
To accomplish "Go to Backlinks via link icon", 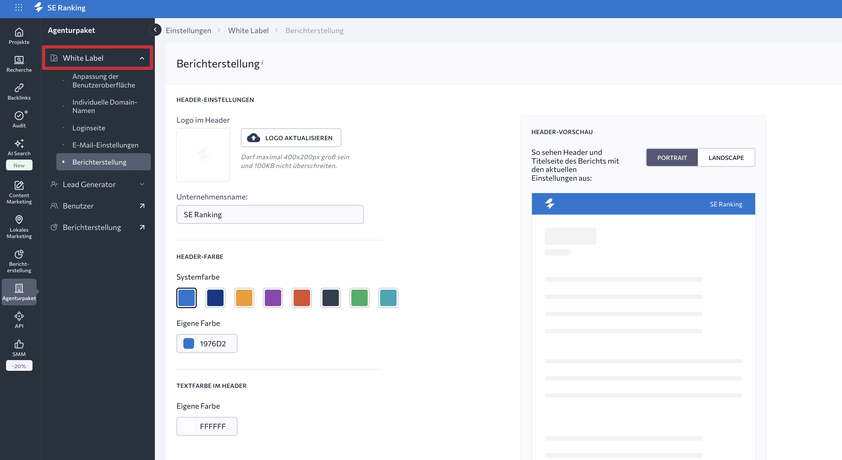I will (19, 88).
